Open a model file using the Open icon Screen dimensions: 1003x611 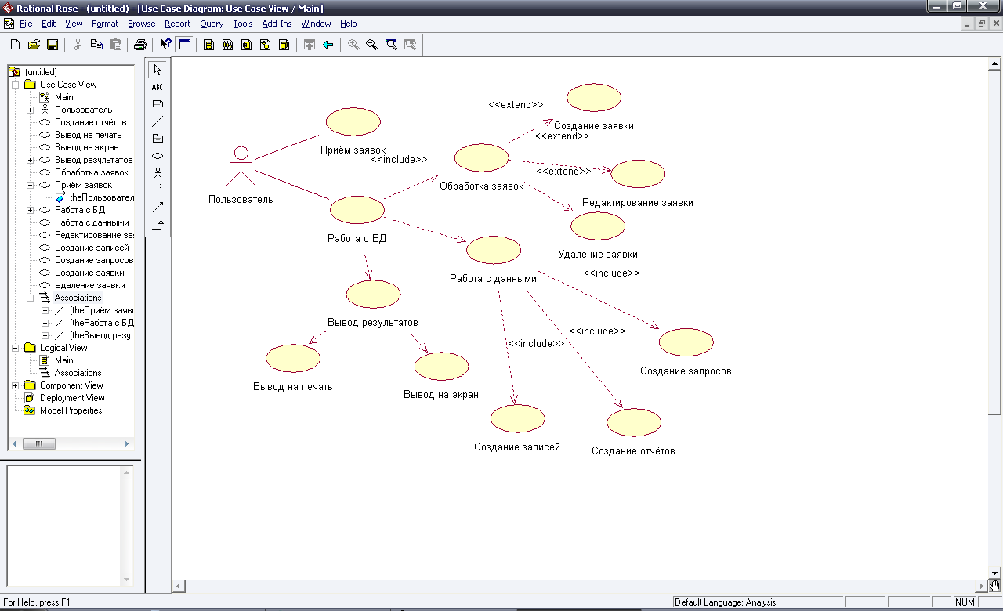click(34, 45)
